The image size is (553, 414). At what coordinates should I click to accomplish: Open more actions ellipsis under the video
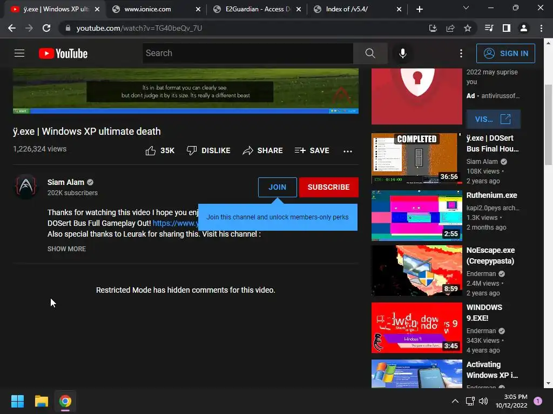[x=348, y=151]
